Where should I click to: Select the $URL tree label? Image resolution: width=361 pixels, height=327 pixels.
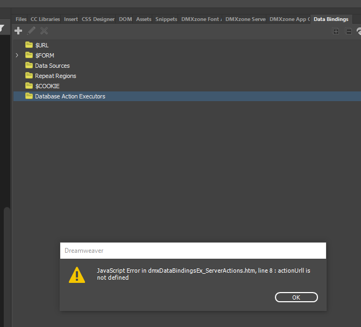point(42,45)
